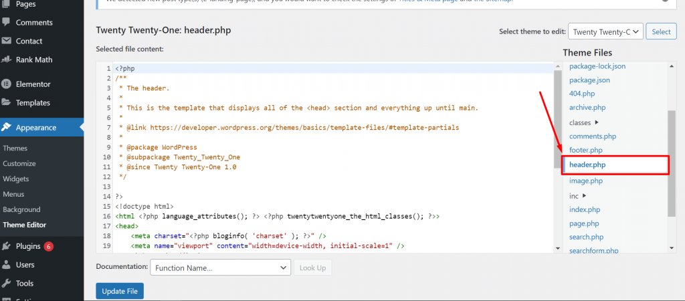This screenshot has width=685, height=301.
Task: Click Theme Files list scroll up arrow
Action: 672,66
